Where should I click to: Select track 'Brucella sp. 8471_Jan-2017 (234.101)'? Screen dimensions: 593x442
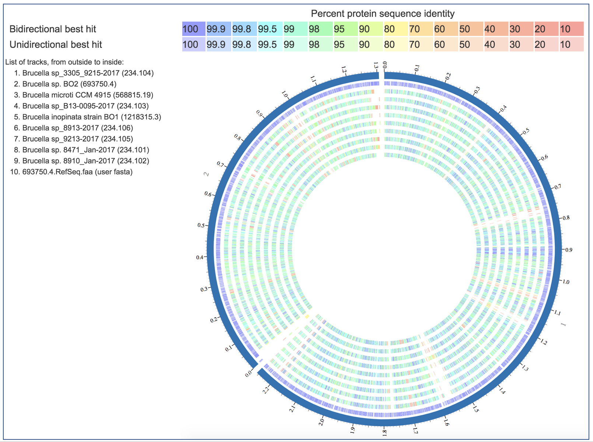[86, 150]
